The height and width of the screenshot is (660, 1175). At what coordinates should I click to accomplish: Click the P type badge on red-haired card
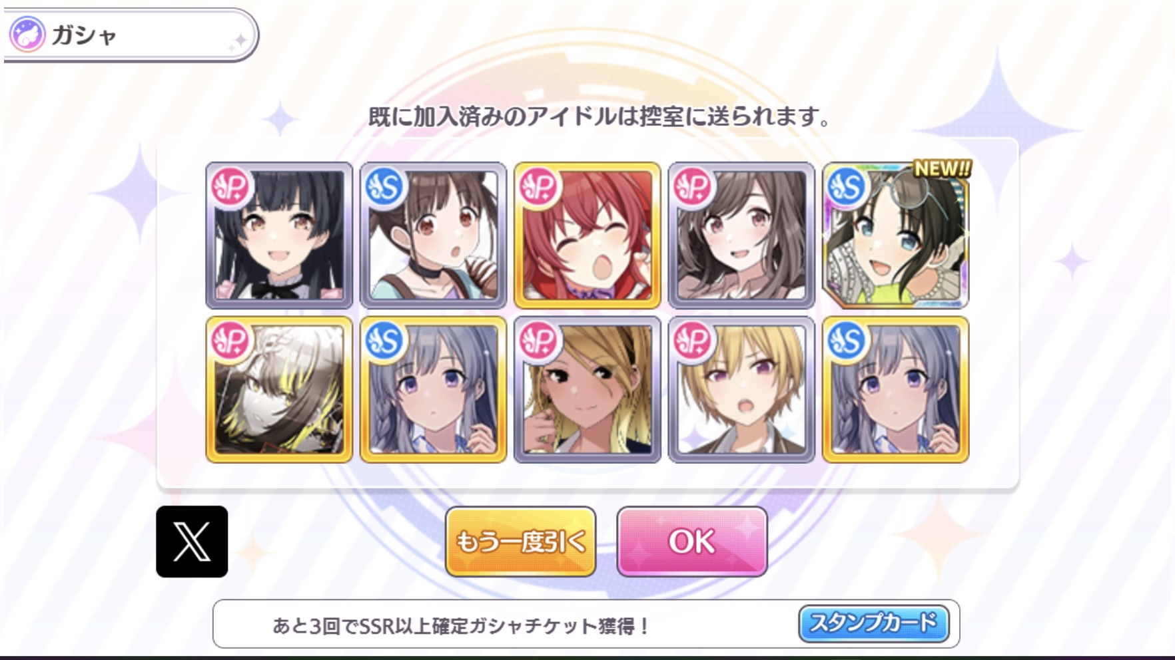[x=538, y=187]
